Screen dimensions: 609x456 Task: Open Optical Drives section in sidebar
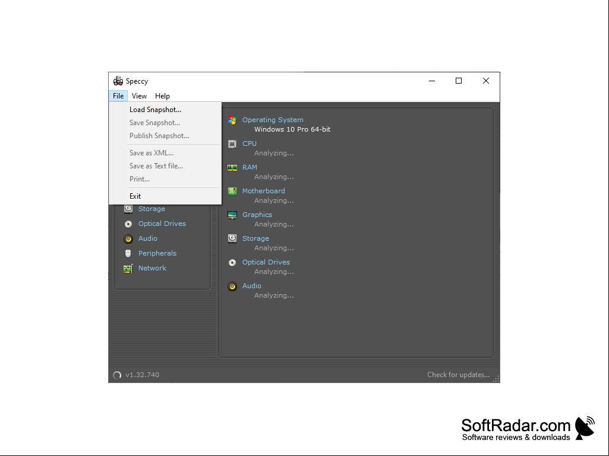(162, 224)
